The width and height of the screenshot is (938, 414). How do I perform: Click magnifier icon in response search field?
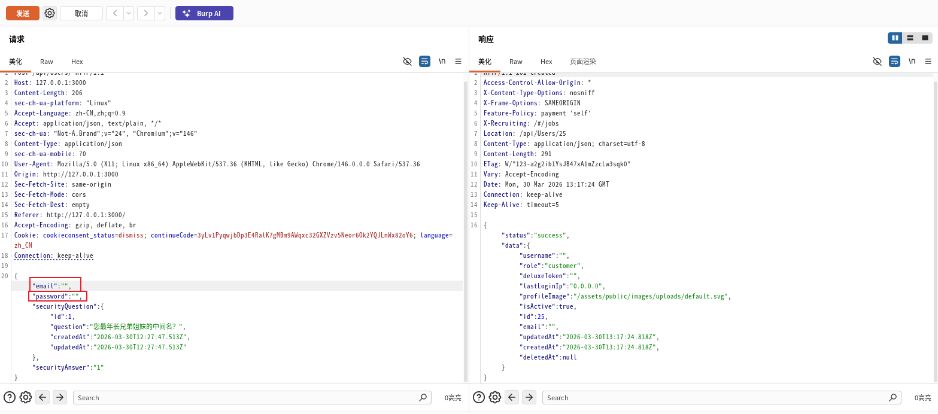coord(893,397)
